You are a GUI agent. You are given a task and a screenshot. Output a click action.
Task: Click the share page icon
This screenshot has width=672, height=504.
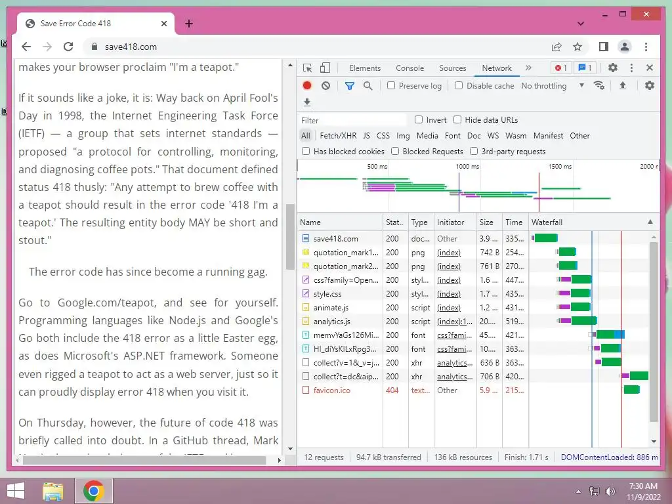click(x=556, y=47)
